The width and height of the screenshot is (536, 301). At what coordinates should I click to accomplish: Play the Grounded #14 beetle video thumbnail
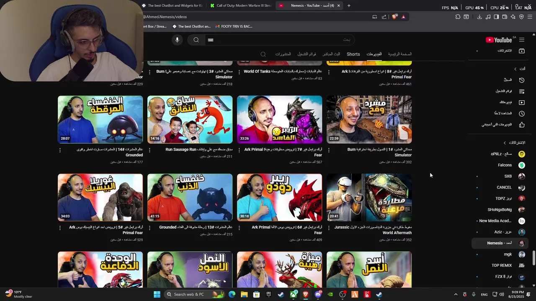[x=100, y=120]
